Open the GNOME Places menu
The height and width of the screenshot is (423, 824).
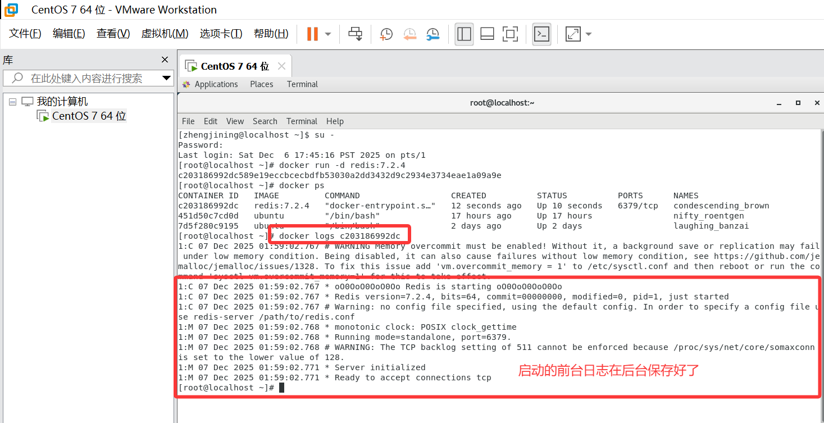click(x=261, y=84)
